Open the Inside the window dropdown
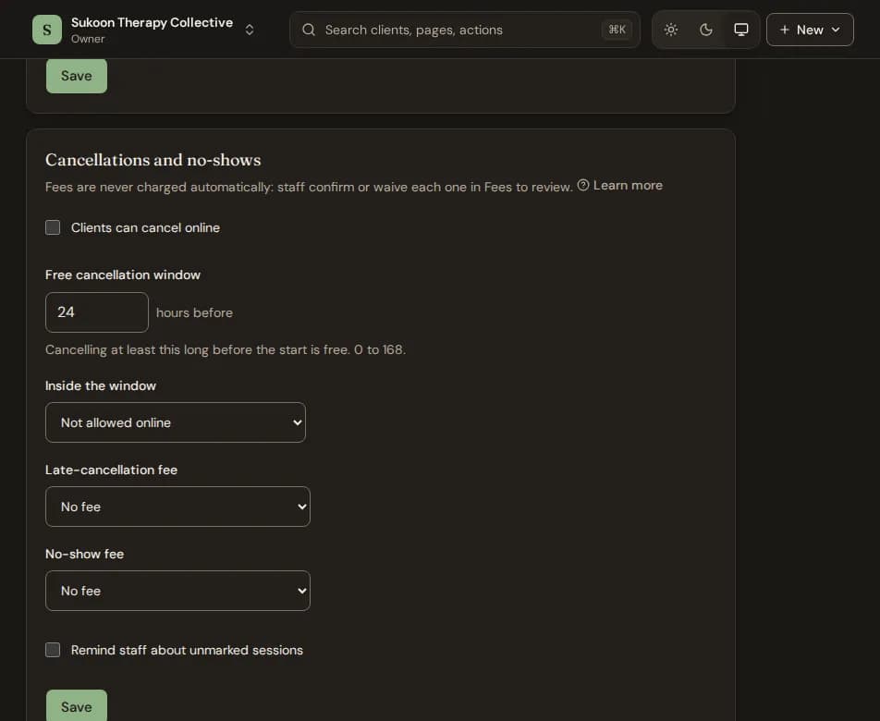The height and width of the screenshot is (721, 880). tap(175, 422)
